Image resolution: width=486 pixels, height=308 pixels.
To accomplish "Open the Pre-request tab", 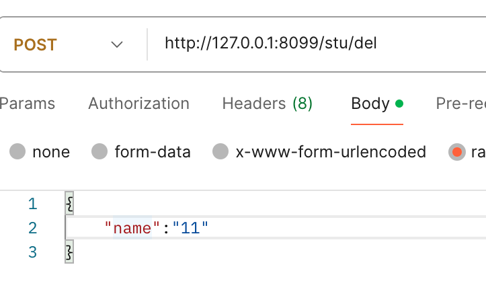I will tap(461, 104).
